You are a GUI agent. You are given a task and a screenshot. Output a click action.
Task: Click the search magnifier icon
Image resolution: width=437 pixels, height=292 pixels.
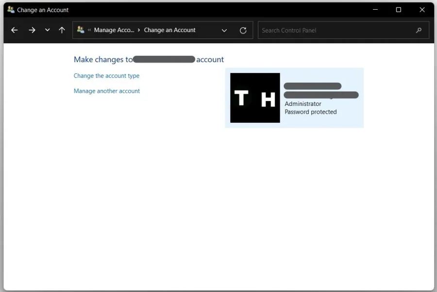(x=419, y=30)
